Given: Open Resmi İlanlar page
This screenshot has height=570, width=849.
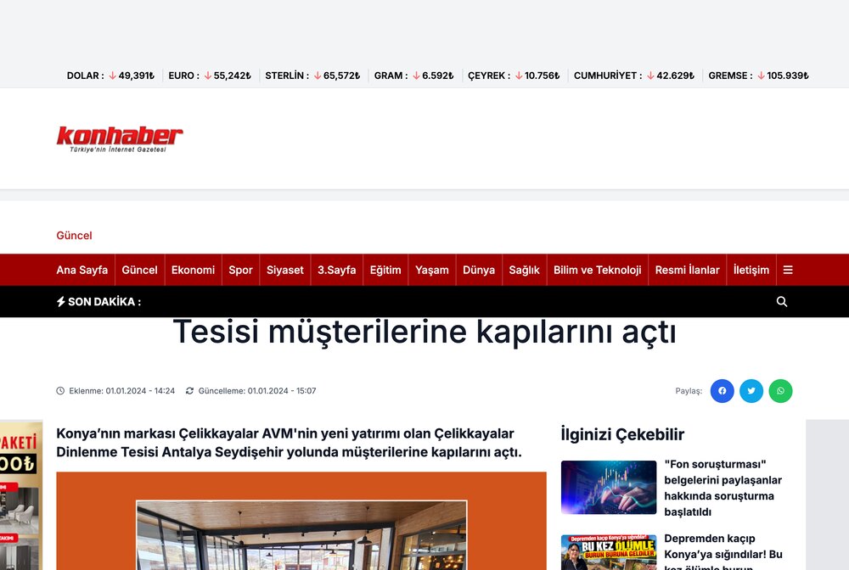Looking at the screenshot, I should coord(687,270).
